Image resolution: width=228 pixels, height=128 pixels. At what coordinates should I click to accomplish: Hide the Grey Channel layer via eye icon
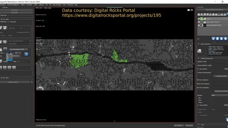tap(199, 25)
